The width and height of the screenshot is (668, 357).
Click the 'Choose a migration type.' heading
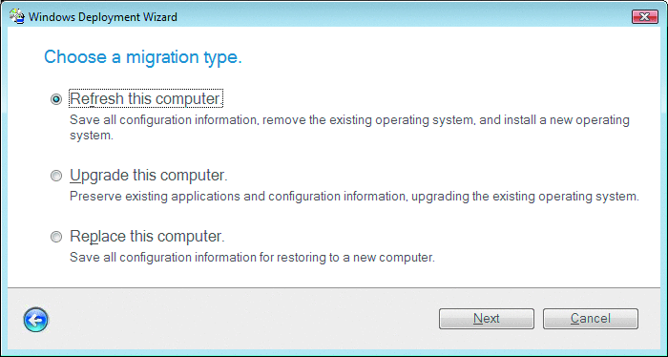click(143, 57)
